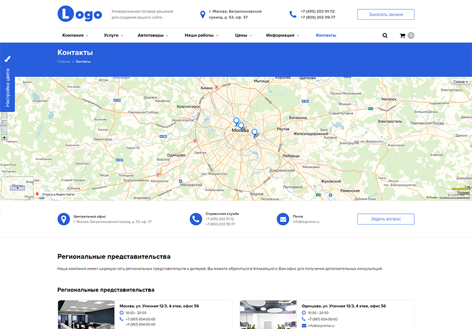Expand the Автотовары menu dropdown
Screen dimensions: 472x329
point(153,36)
